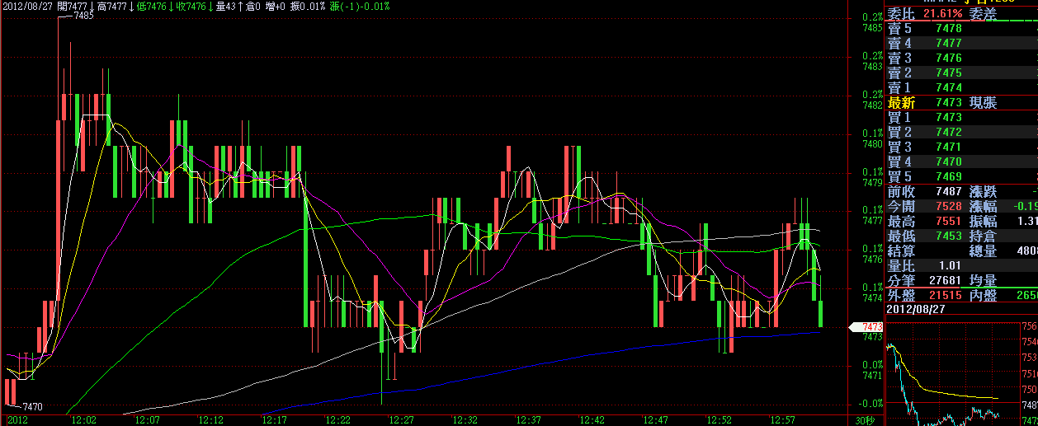Click the 12:22 time axis marker
The image size is (1038, 426).
tap(338, 420)
